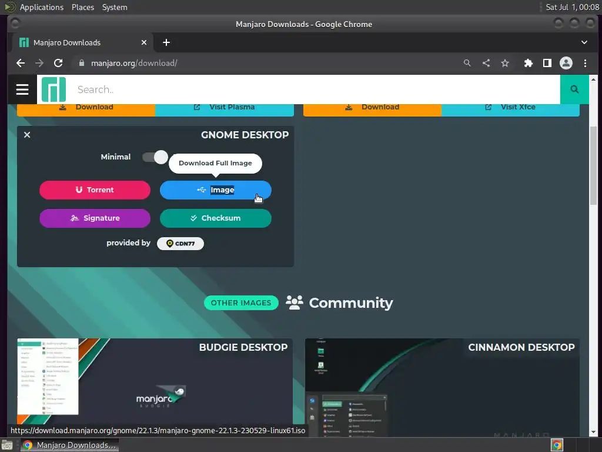602x452 pixels.
Task: Open the System menu
Action: tap(115, 7)
